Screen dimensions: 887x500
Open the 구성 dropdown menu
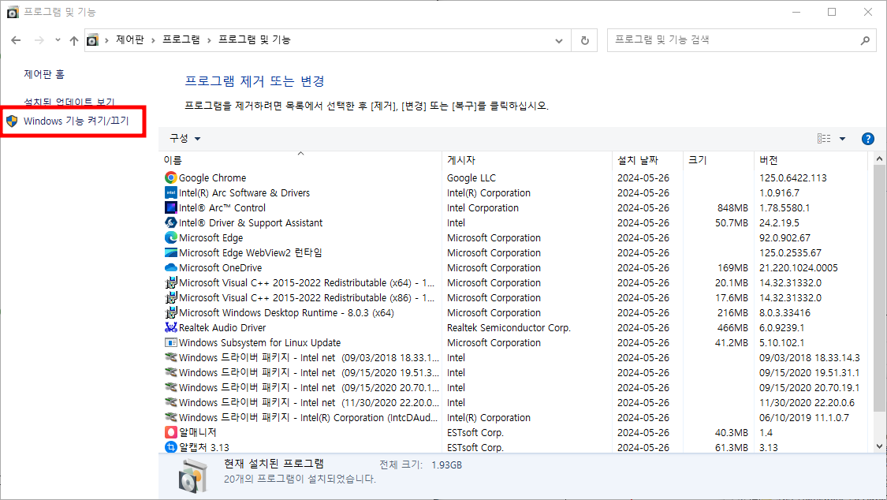185,139
